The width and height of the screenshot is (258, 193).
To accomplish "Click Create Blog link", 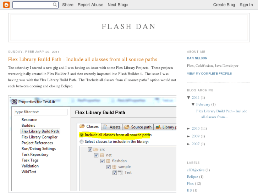I will click(224, 5).
